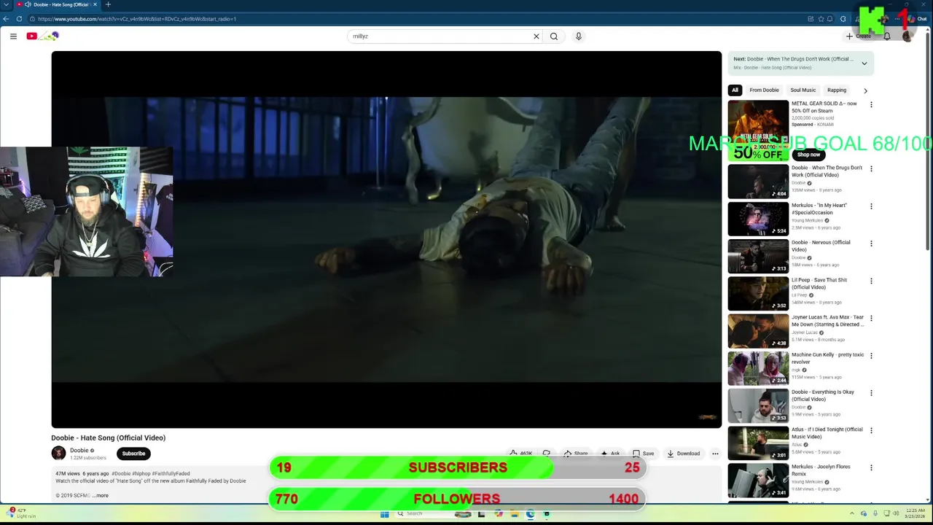Open the Doobie Nervous video thumbnail
Viewport: 933px width, 525px height.
(x=758, y=256)
